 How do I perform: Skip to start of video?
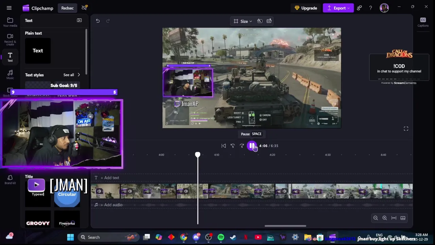[224, 146]
